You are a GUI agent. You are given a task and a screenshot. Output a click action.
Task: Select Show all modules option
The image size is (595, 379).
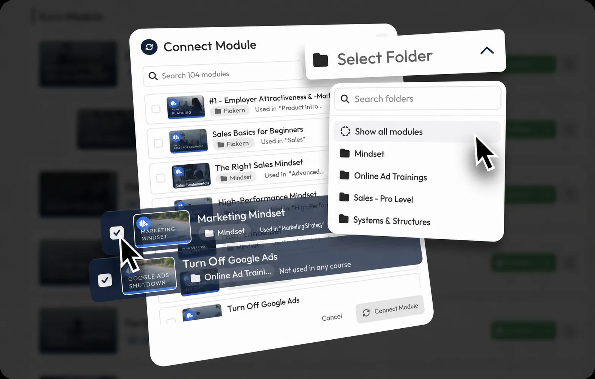pos(417,131)
